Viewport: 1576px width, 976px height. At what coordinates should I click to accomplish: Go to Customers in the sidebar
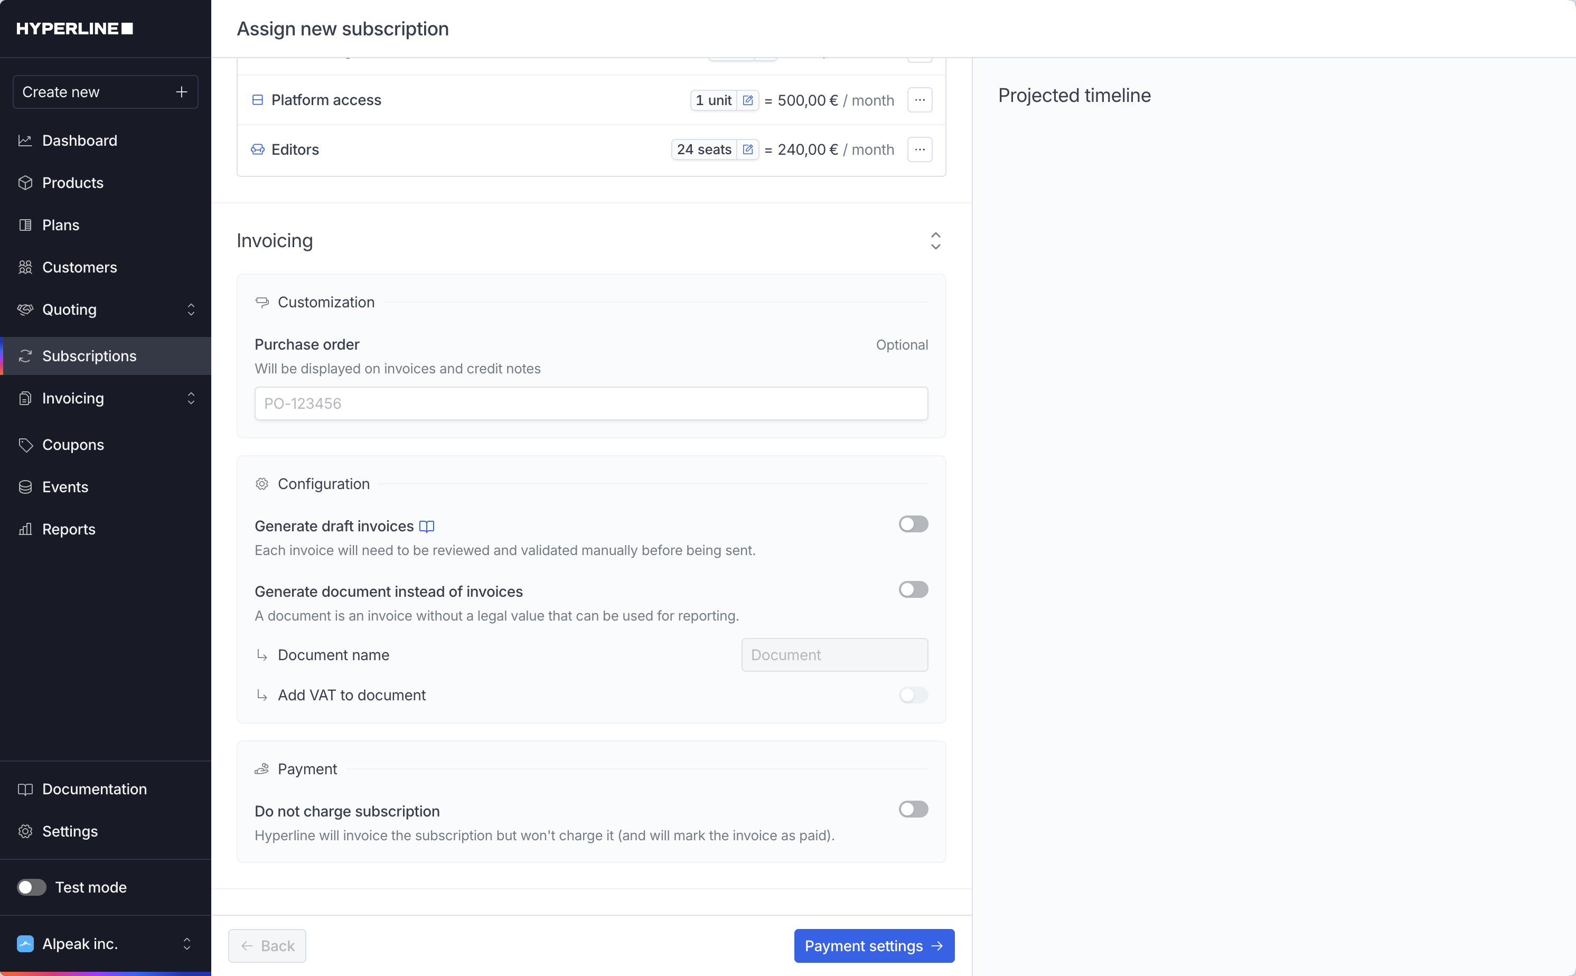(79, 267)
